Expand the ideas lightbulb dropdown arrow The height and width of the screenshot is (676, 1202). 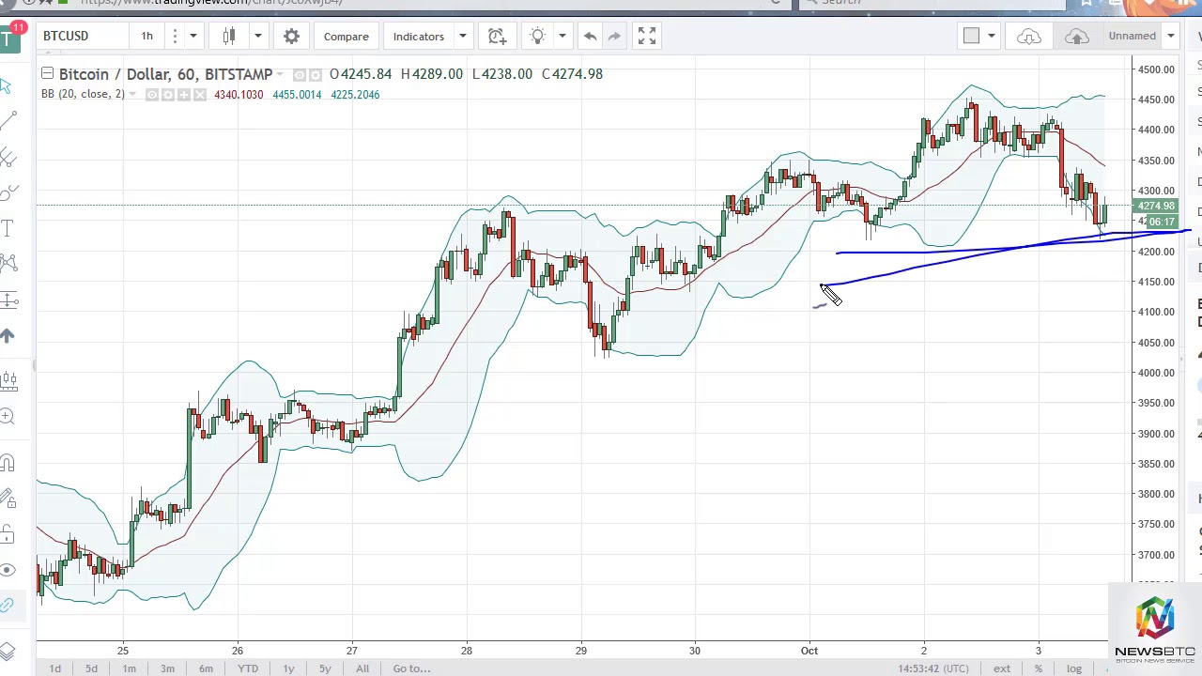562,36
